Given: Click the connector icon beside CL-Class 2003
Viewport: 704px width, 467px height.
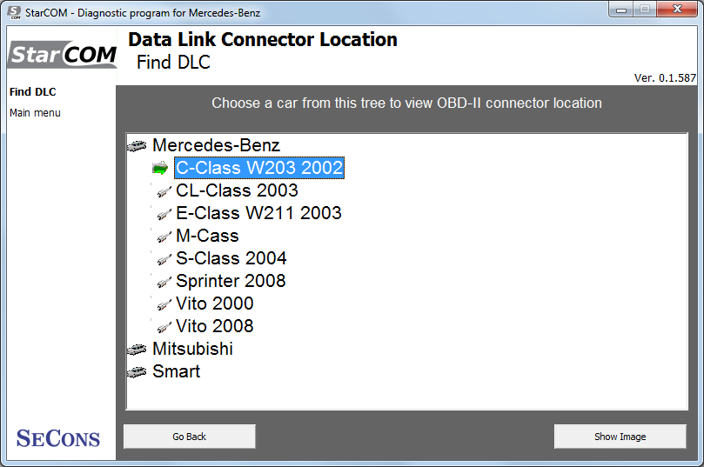Looking at the screenshot, I should click(x=164, y=191).
